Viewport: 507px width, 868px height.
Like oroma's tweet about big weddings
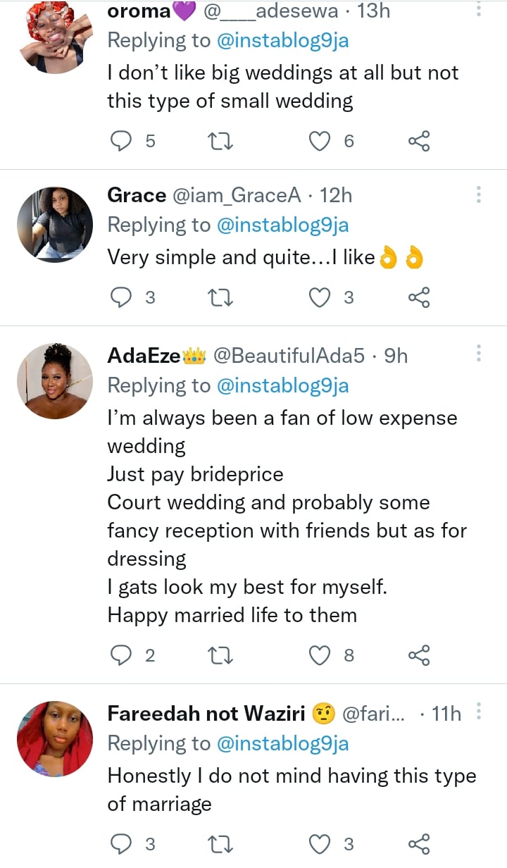[x=320, y=142]
